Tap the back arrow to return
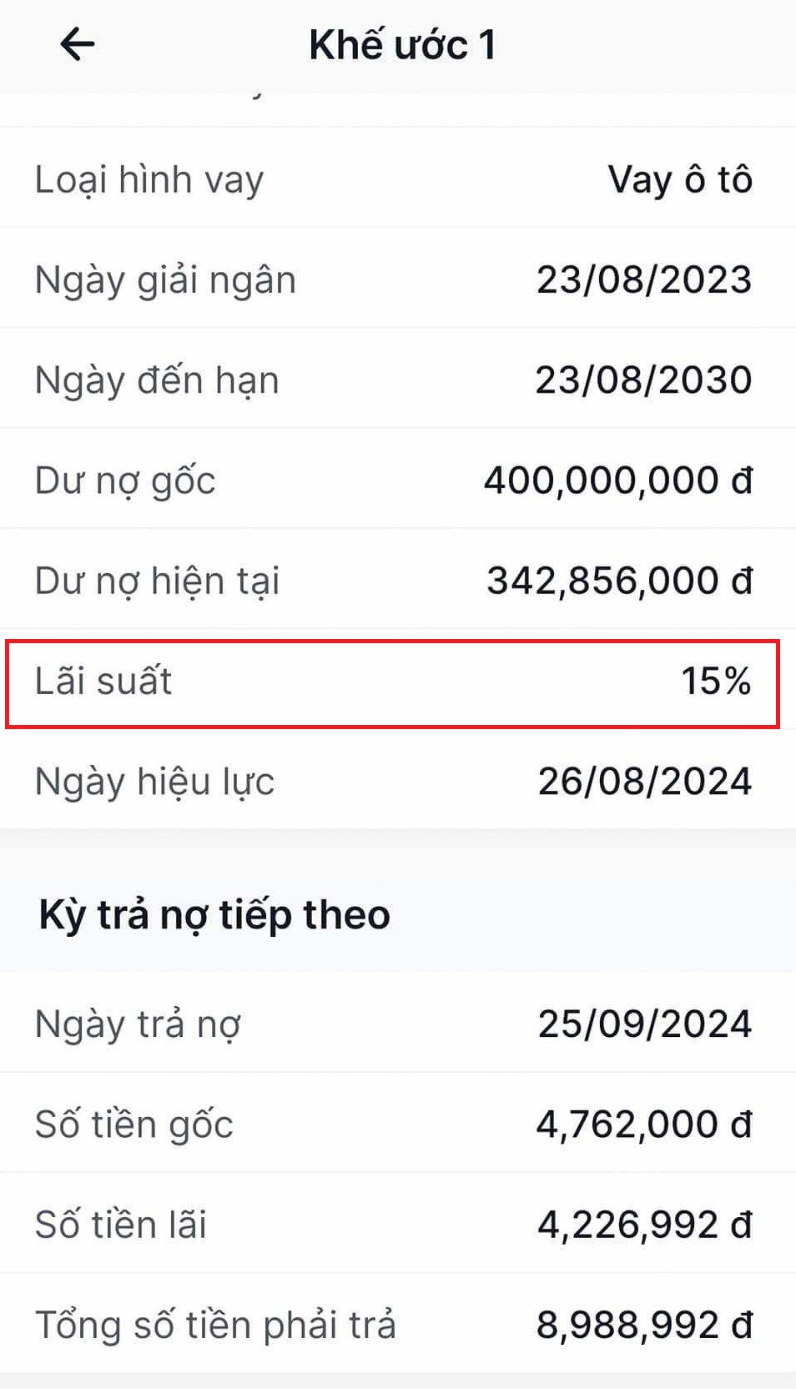The height and width of the screenshot is (1389, 796). 77,44
